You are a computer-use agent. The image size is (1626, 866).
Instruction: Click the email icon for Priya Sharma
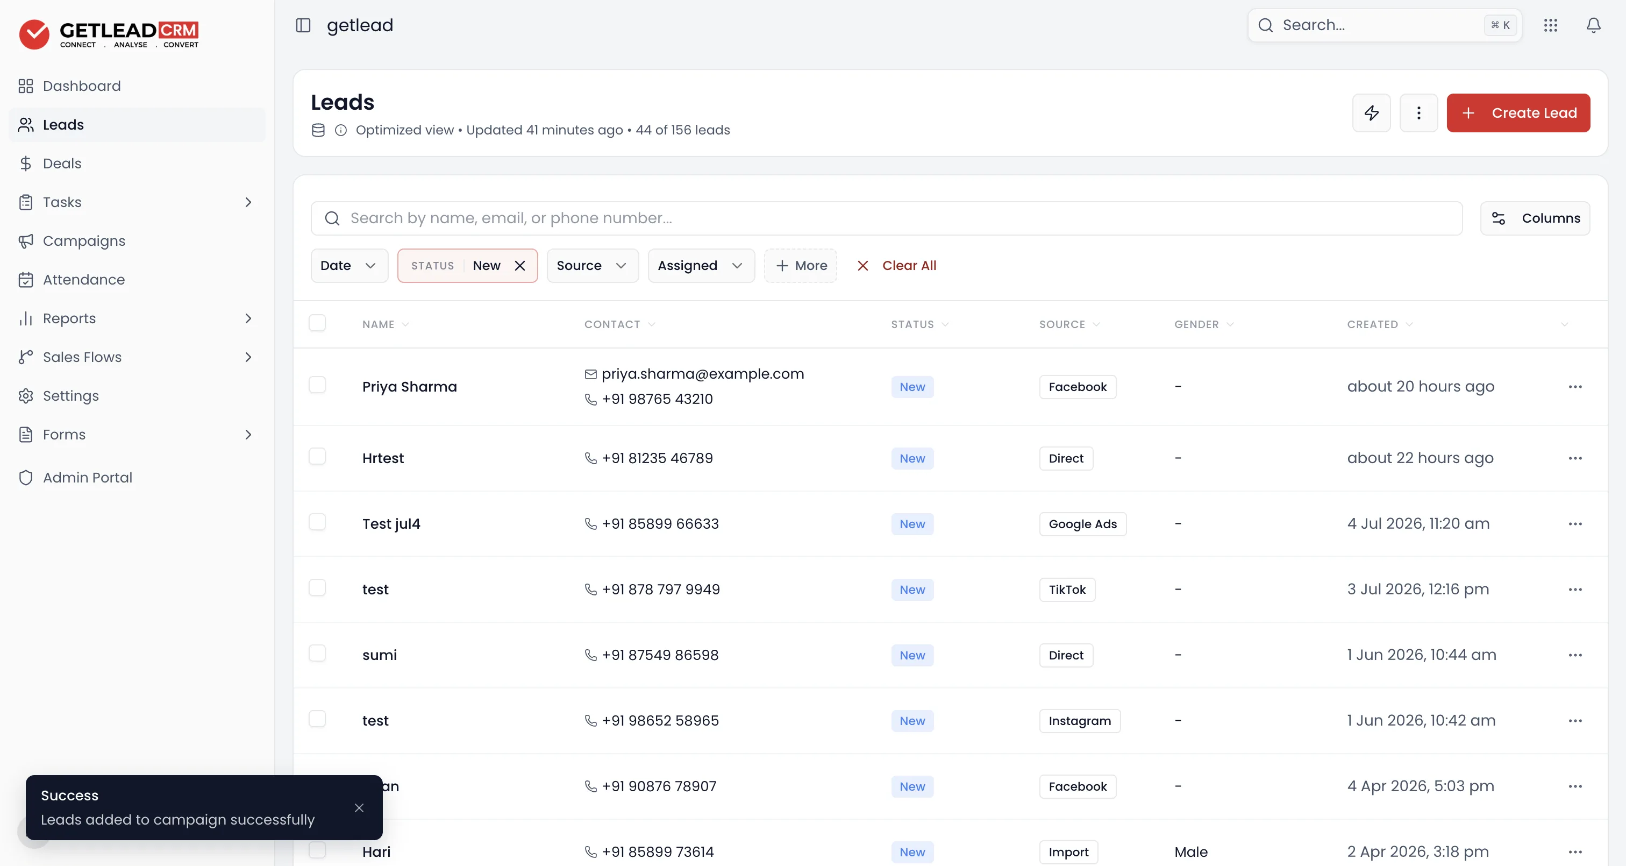point(591,374)
